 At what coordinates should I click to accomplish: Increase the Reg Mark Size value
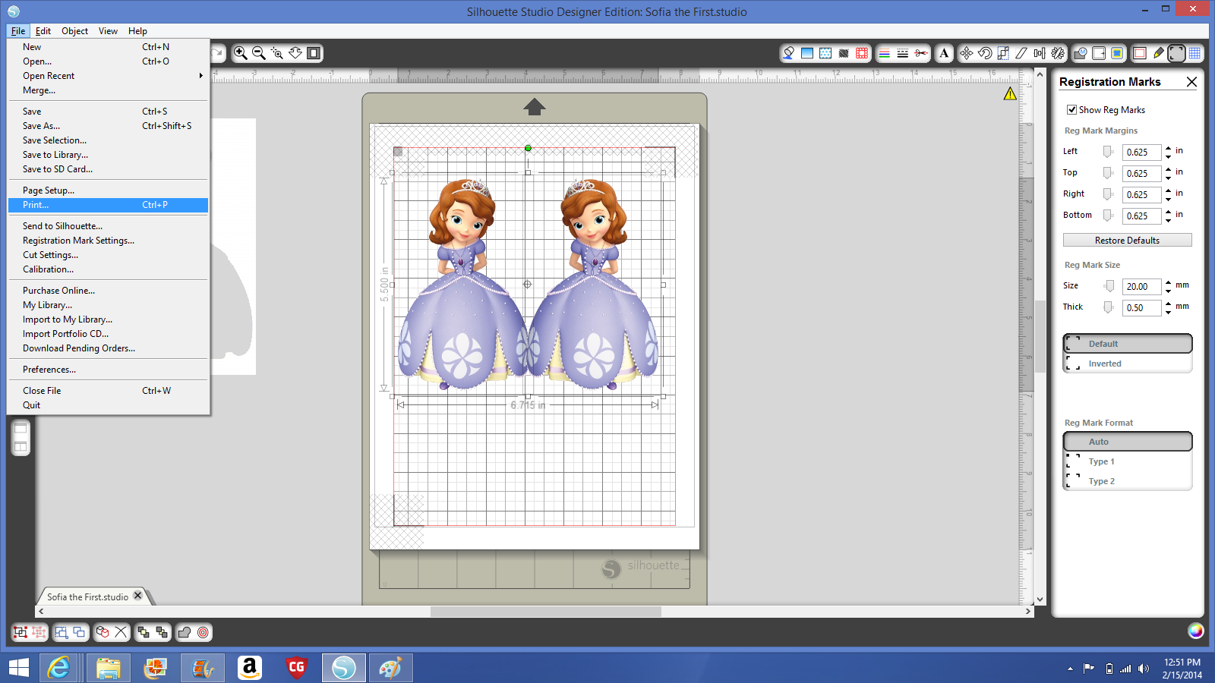[1168, 282]
